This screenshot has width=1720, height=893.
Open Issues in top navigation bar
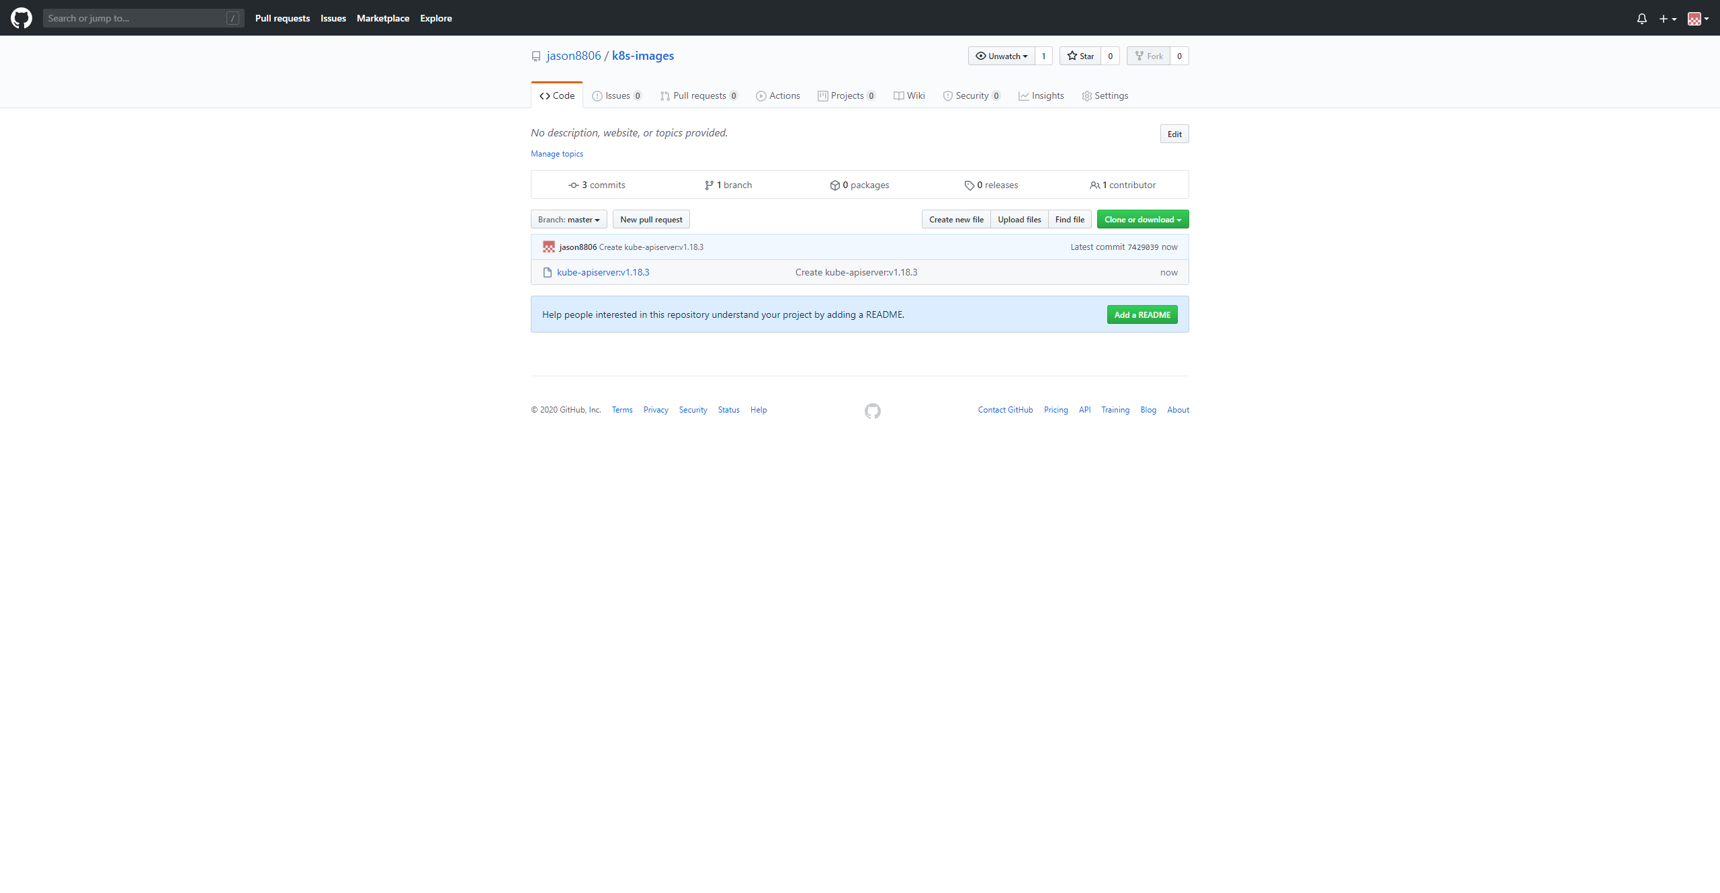[333, 18]
